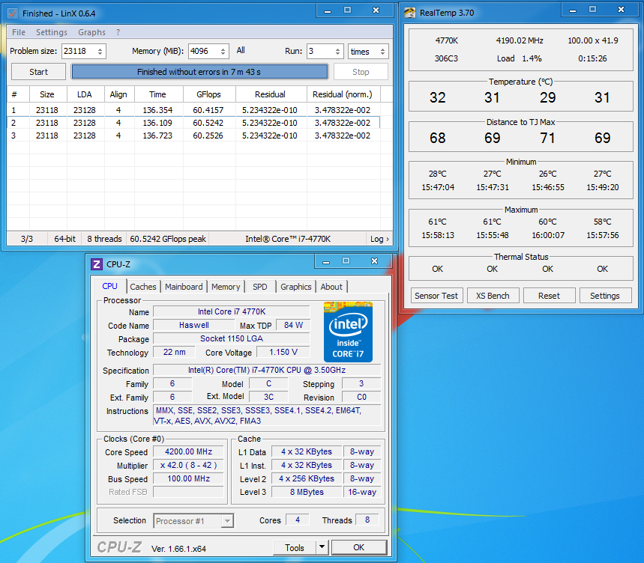The height and width of the screenshot is (563, 644).
Task: Switch to the Mainboard tab in CPU-Z
Action: (x=184, y=287)
